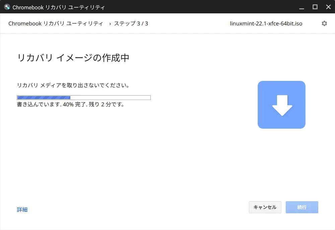The width and height of the screenshot is (335, 230).
Task: Maximize the recovery utility window
Action: [x=315, y=7]
